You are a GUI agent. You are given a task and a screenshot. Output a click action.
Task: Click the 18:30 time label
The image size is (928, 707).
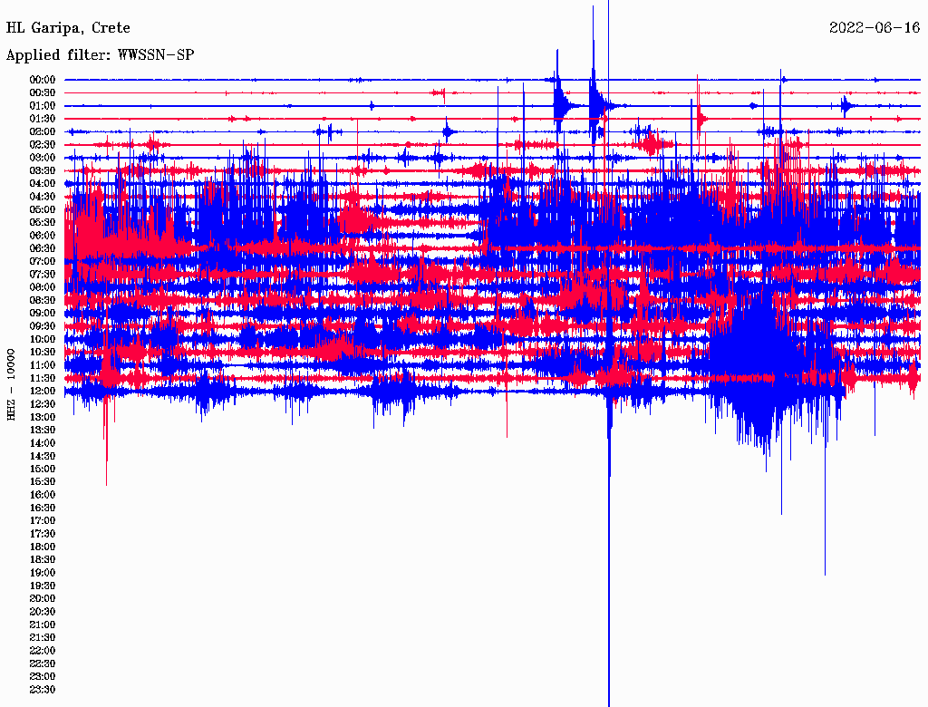coord(43,559)
